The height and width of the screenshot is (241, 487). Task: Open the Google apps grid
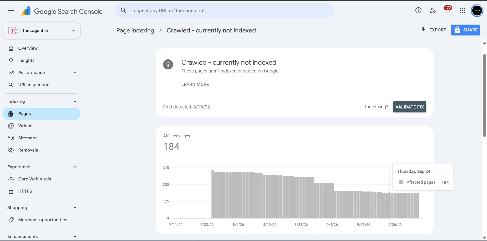[462, 10]
